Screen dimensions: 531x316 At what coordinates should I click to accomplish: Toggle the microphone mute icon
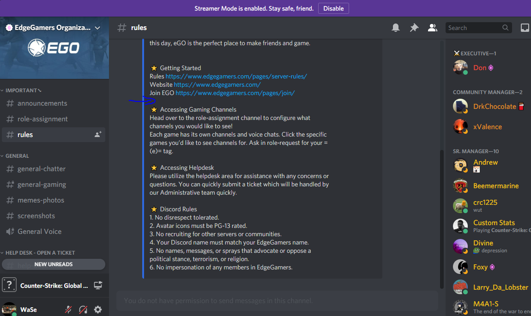point(68,309)
